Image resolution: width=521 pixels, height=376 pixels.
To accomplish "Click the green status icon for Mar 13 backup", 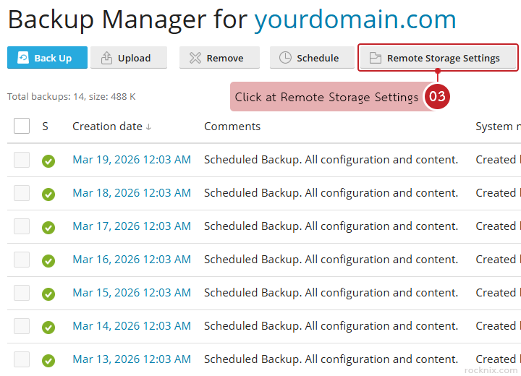I will [x=48, y=360].
